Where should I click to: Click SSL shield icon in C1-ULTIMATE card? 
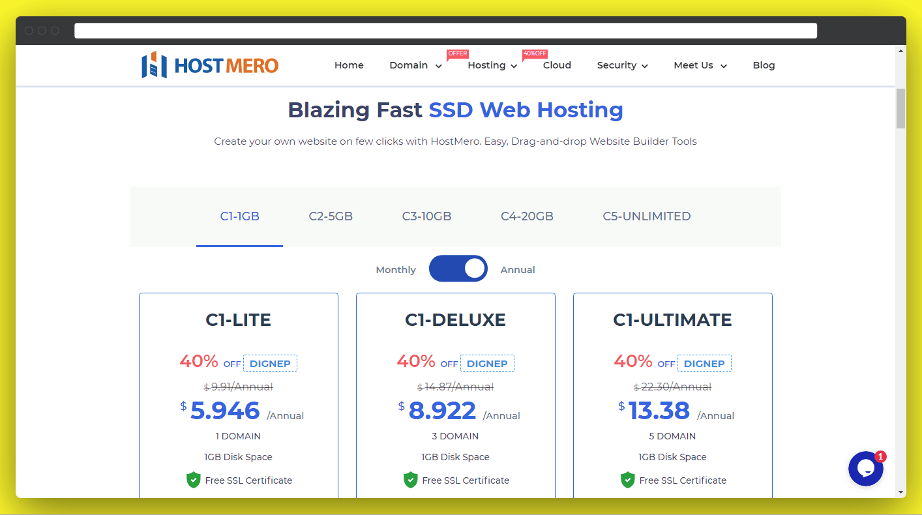point(627,480)
